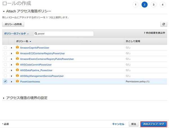Go to wizard step 1
Viewport: 169px width, 128px height.
click(x=135, y=4)
